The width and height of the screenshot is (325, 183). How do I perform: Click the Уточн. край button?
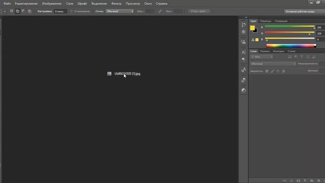click(199, 11)
